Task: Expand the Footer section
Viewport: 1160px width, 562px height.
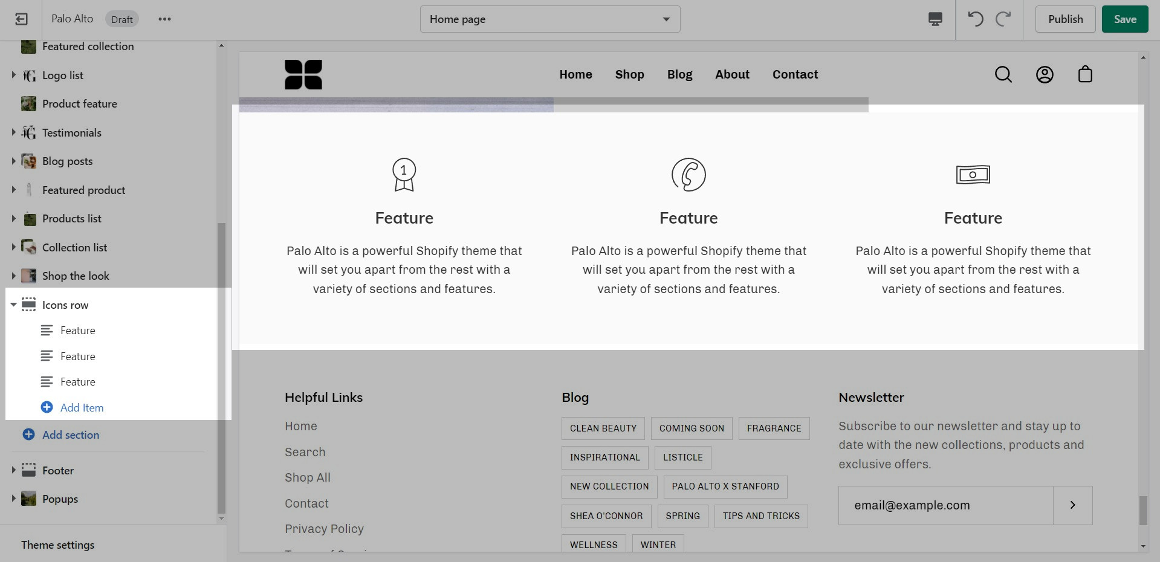Action: 13,470
